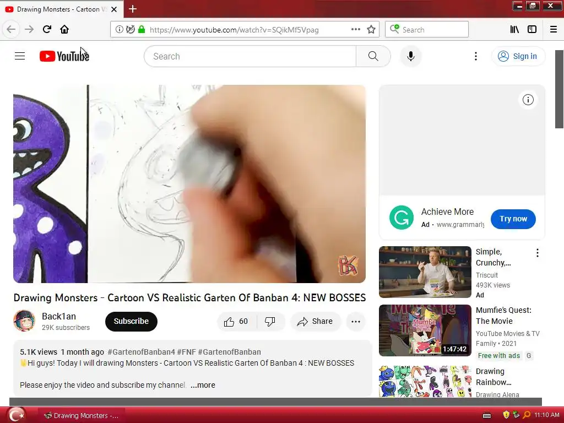Dislike the video with thumbs down
Image resolution: width=564 pixels, height=423 pixels.
(270, 321)
